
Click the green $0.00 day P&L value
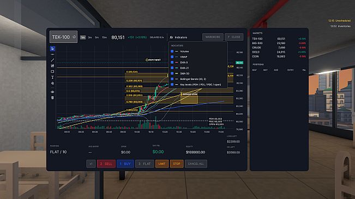[158, 152]
